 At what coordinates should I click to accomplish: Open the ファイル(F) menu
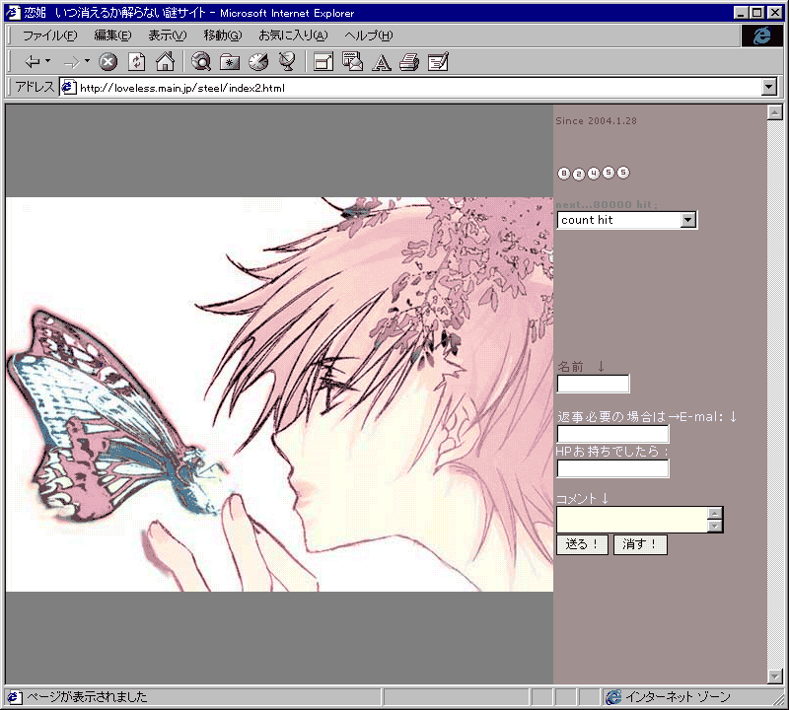(x=50, y=35)
